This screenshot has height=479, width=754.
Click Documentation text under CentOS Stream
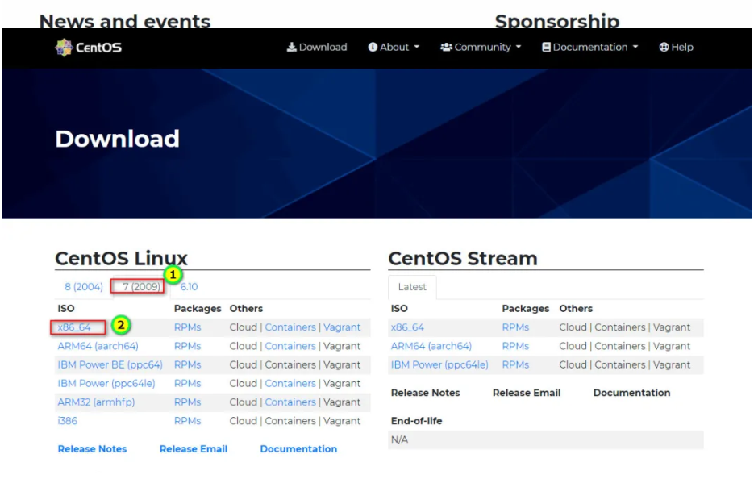click(632, 393)
